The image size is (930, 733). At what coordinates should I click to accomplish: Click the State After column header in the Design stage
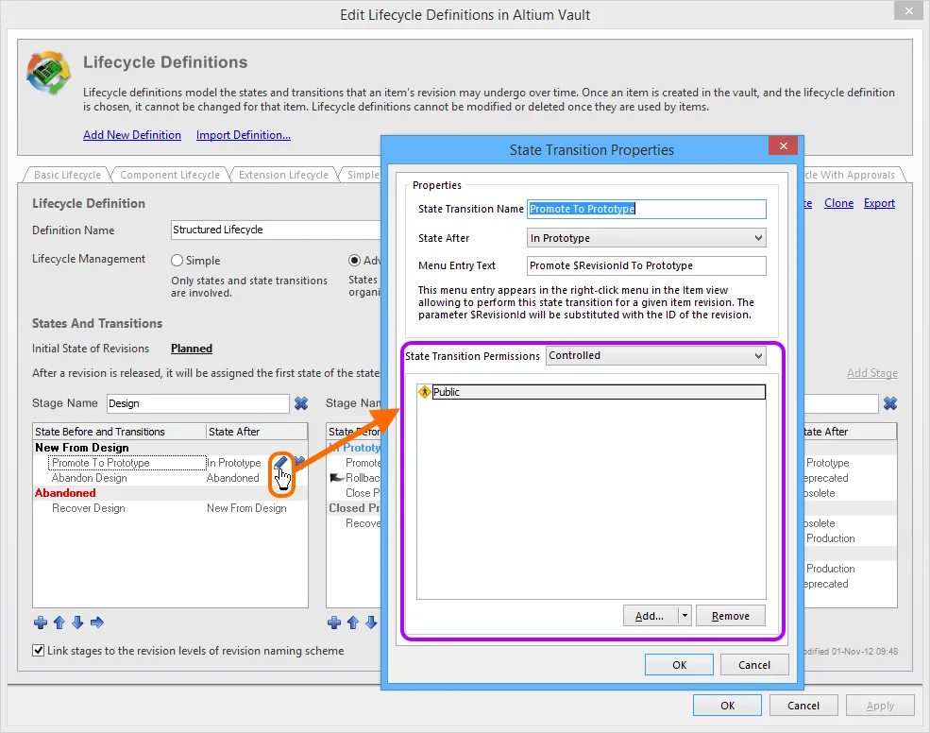point(257,432)
